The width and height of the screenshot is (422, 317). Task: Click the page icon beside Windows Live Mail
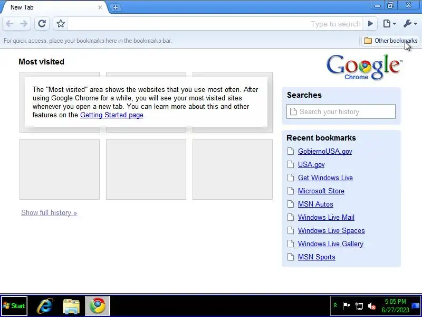(x=291, y=217)
